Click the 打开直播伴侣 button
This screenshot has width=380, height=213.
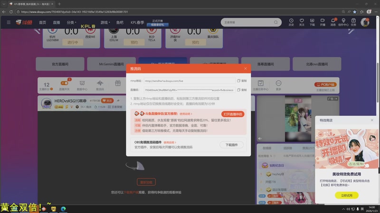click(233, 114)
